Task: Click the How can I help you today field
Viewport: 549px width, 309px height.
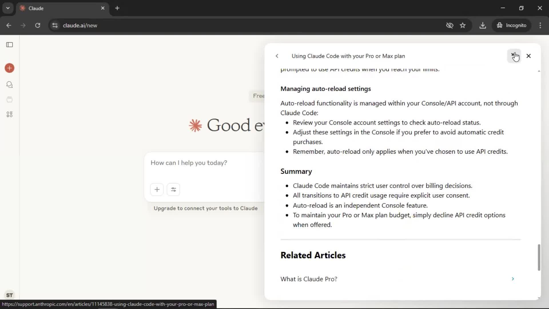Action: [189, 163]
